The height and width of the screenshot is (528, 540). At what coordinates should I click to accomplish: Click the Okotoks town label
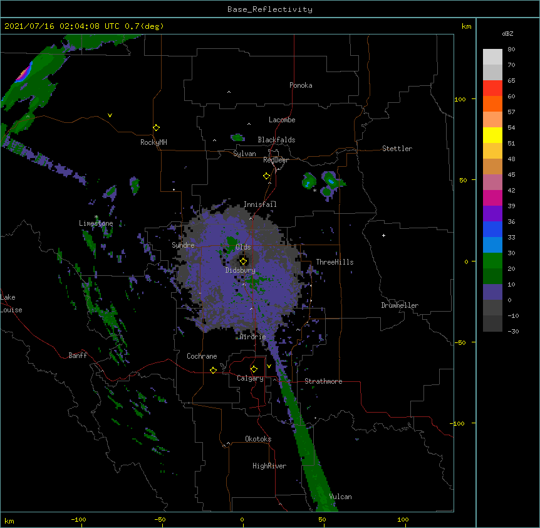tap(258, 439)
